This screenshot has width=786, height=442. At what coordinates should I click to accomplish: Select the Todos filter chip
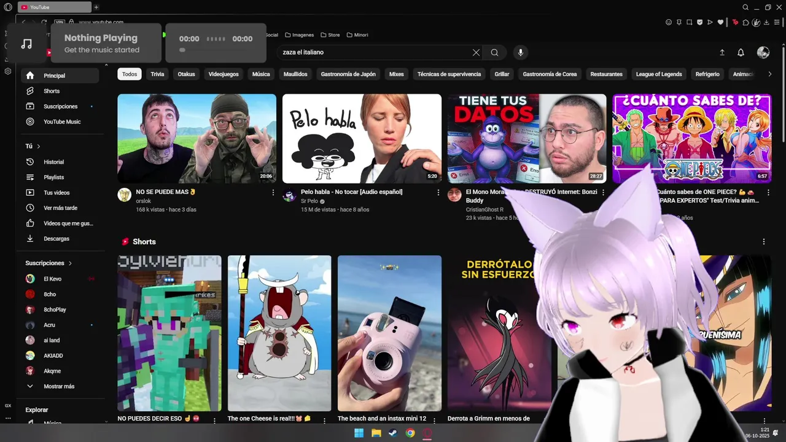tap(130, 74)
